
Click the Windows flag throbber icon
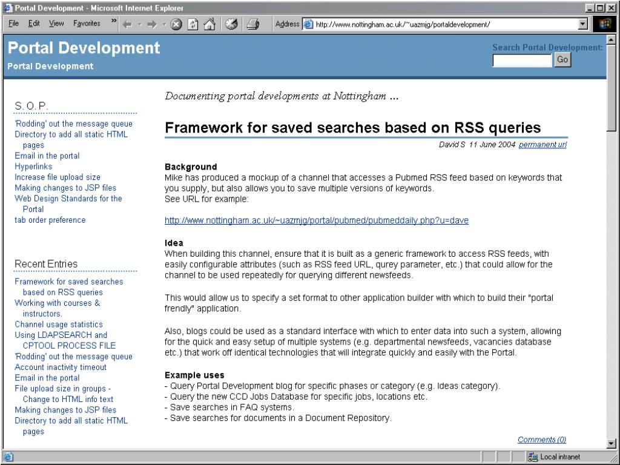point(605,24)
